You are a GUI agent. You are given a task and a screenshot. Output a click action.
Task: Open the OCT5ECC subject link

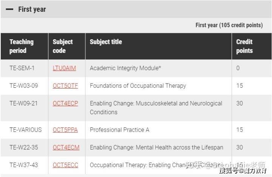65,165
